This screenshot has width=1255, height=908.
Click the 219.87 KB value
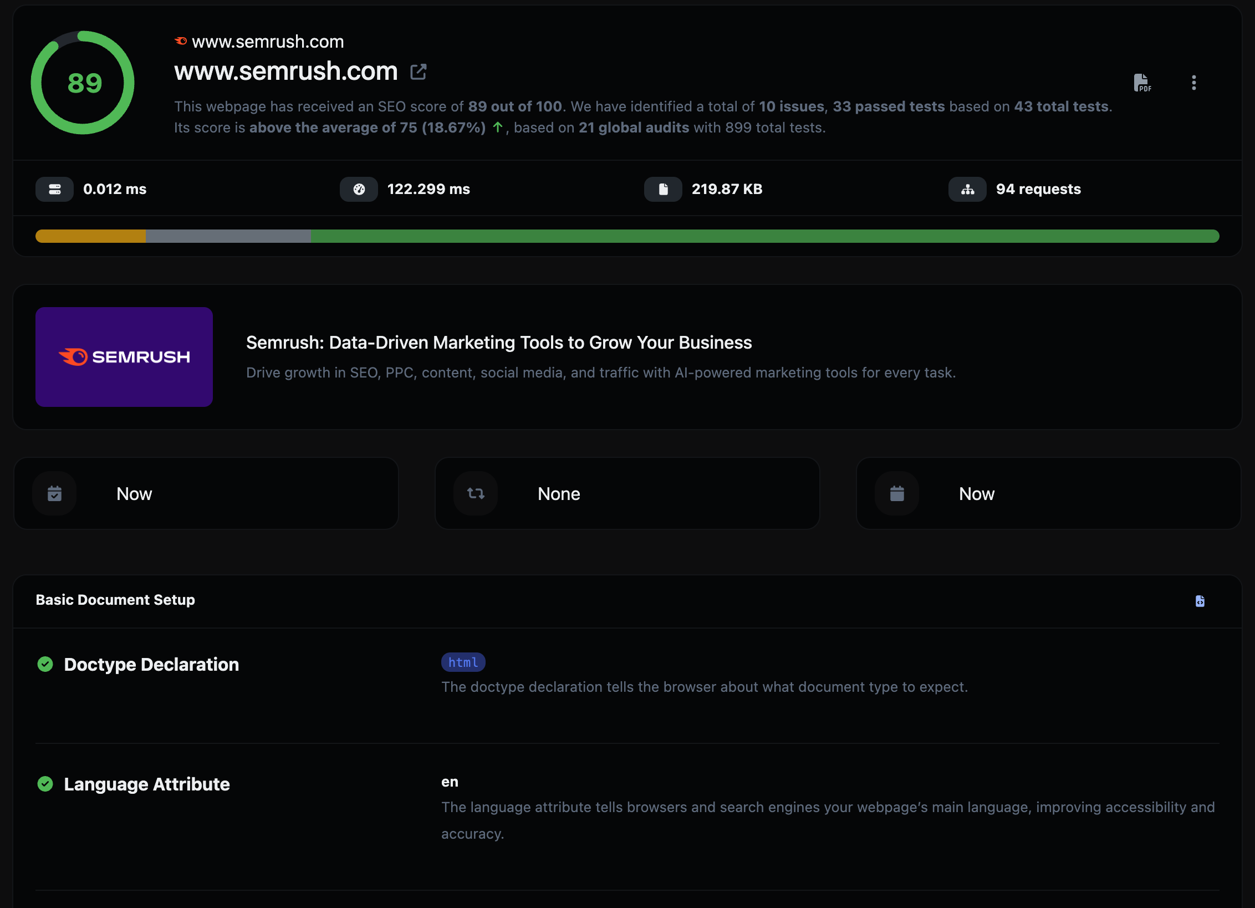click(727, 189)
